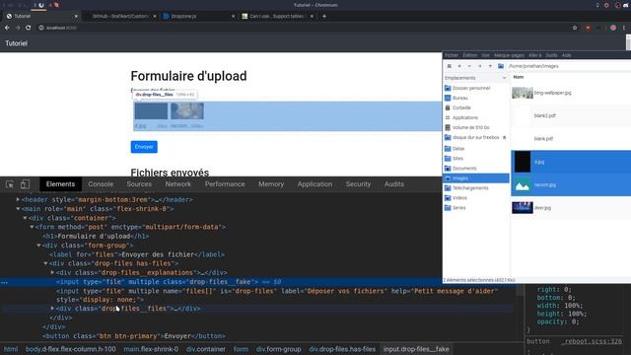The height and width of the screenshot is (355, 631).
Task: Open the Application tab in DevTools
Action: (315, 184)
